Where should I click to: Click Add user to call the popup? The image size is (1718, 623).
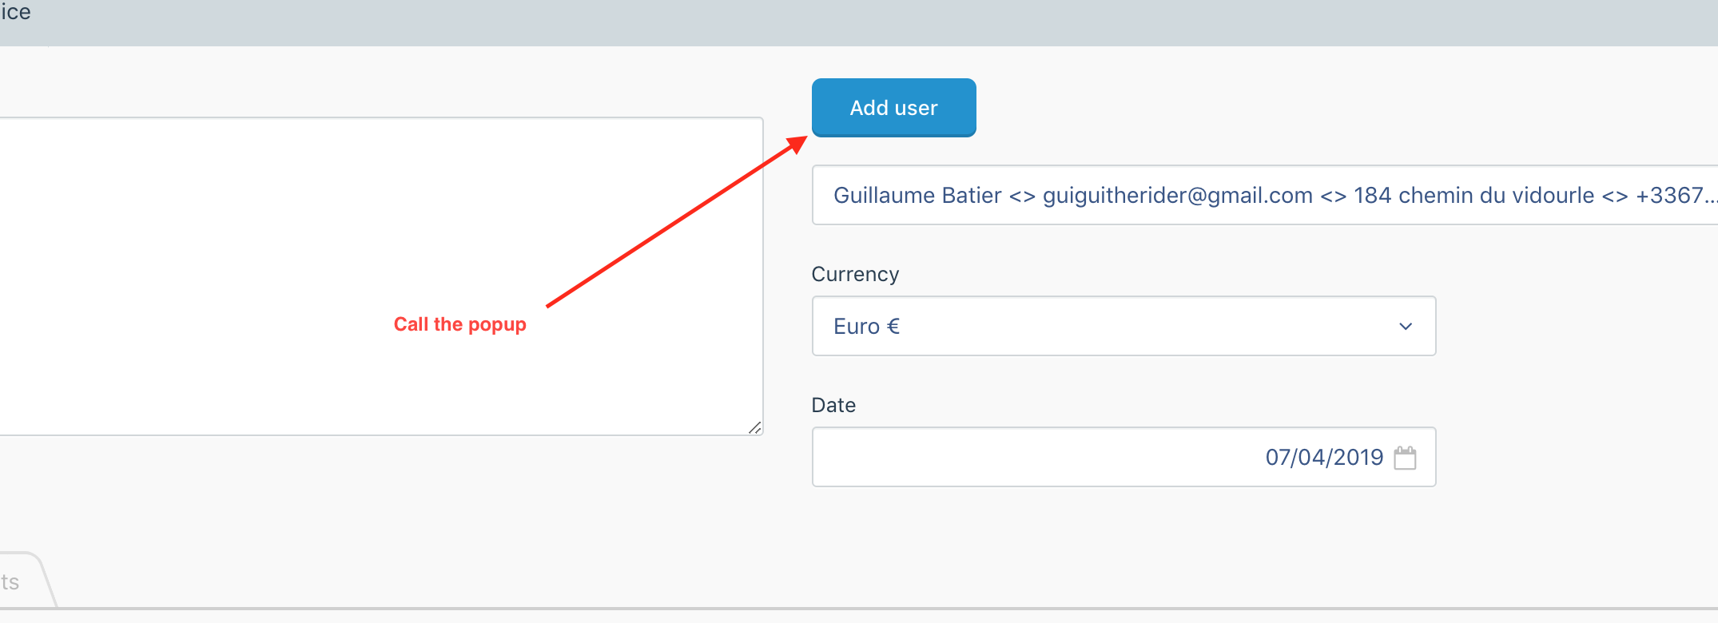(893, 107)
